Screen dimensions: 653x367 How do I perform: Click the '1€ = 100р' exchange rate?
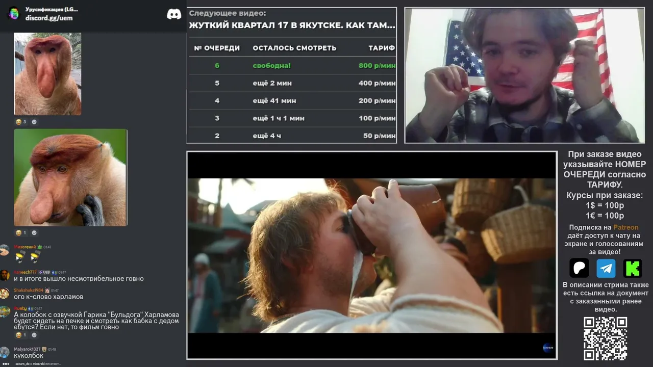click(605, 216)
